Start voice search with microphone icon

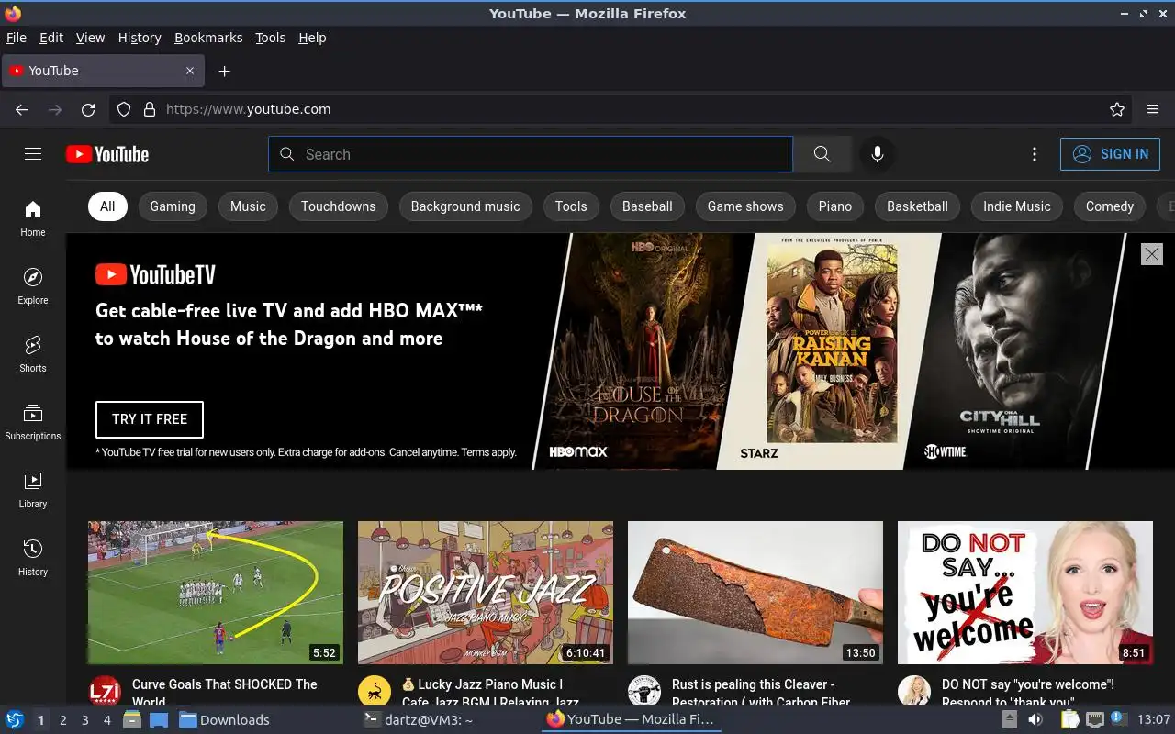click(x=878, y=154)
